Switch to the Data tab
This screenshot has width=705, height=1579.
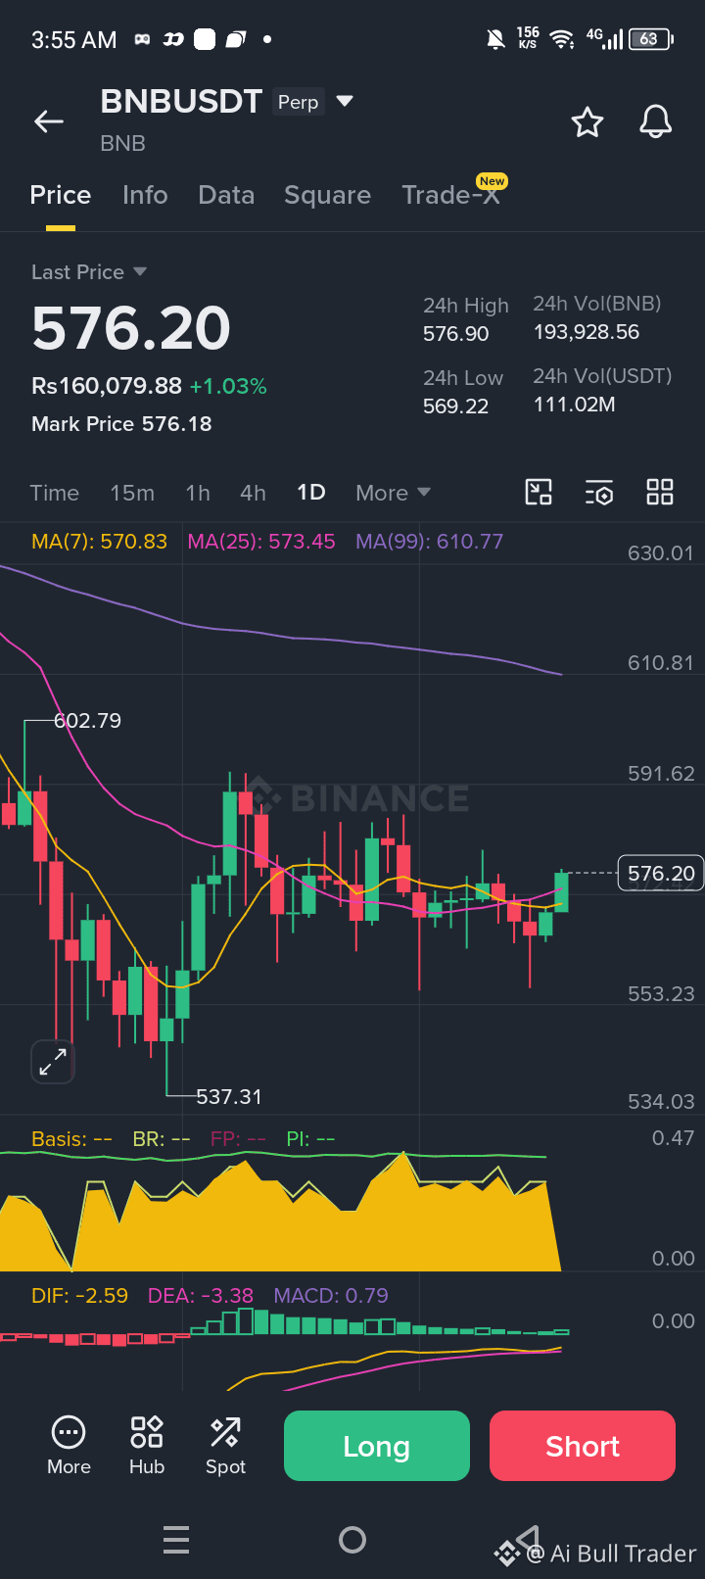(226, 195)
